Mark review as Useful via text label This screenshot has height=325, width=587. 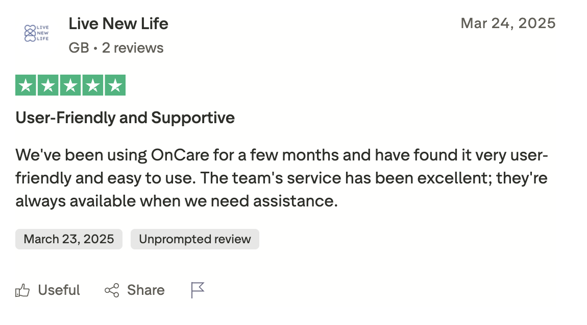point(59,290)
